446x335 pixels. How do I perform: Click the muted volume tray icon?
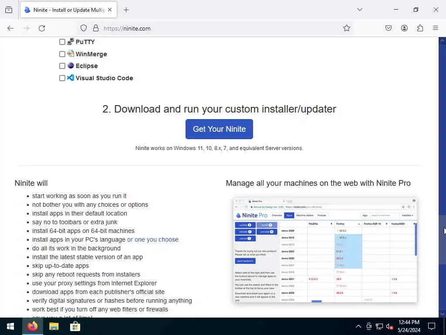(x=389, y=326)
